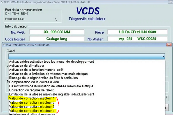Viewport: 173px width, 115px height.
Task: Click the No. Atelier field Imp: 028 WSC 00028
Action: click(137, 39)
